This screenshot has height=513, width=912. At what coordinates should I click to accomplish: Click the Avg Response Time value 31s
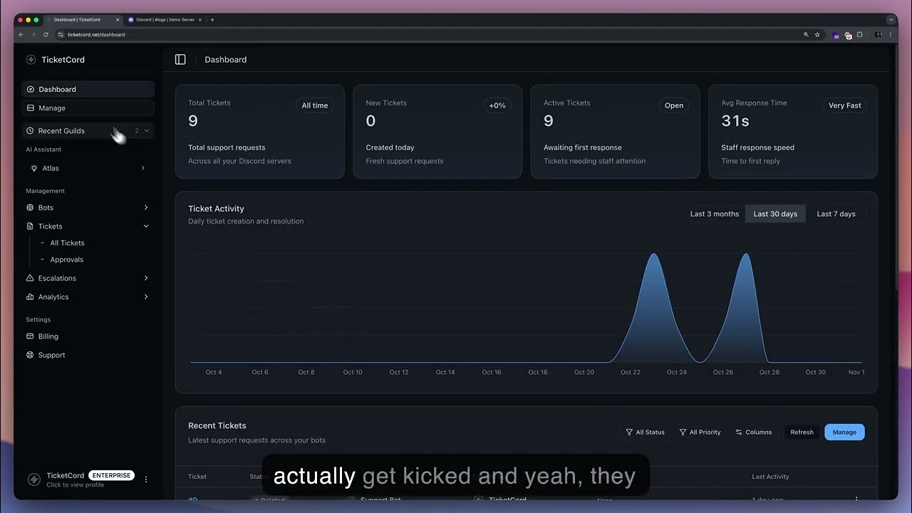coord(735,121)
